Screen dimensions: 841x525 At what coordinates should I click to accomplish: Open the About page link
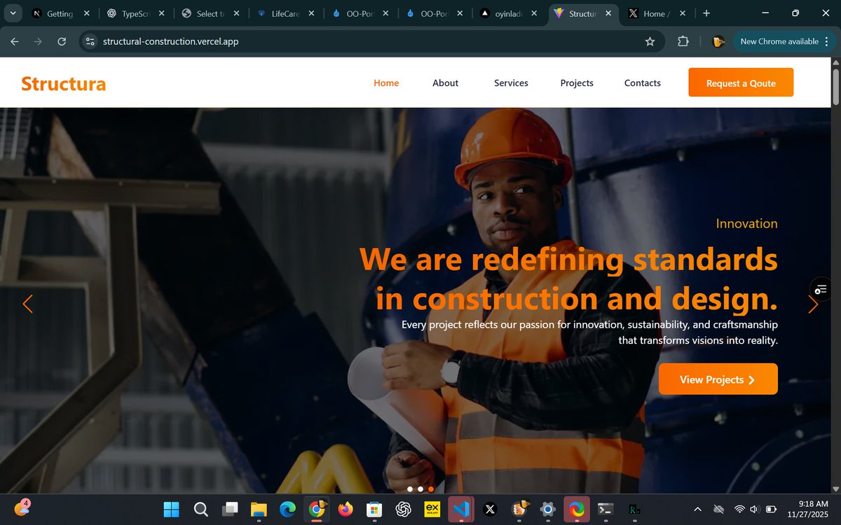pyautogui.click(x=445, y=83)
